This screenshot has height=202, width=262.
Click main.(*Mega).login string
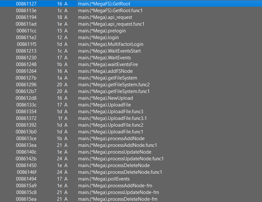[99, 37]
